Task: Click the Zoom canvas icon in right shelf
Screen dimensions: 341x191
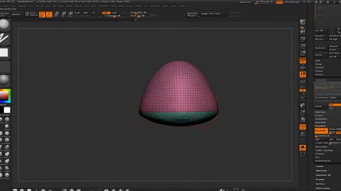Action: click(303, 39)
